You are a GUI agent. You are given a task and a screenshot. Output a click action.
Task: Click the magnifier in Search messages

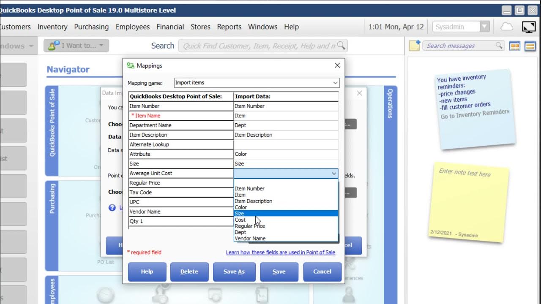pyautogui.click(x=499, y=46)
